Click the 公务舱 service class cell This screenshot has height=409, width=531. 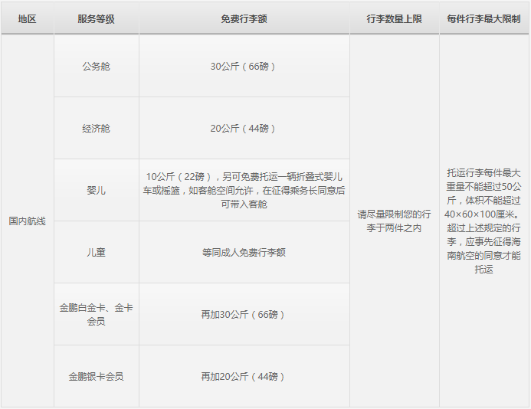point(97,66)
